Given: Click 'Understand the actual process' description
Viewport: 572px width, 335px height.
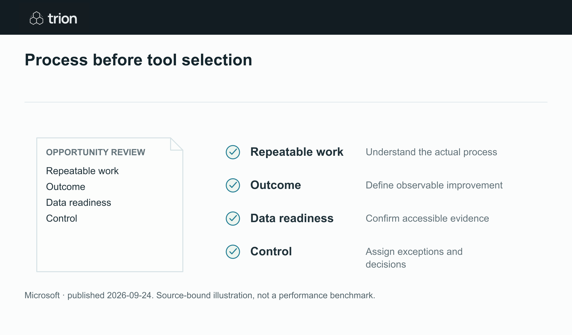Looking at the screenshot, I should (x=431, y=152).
